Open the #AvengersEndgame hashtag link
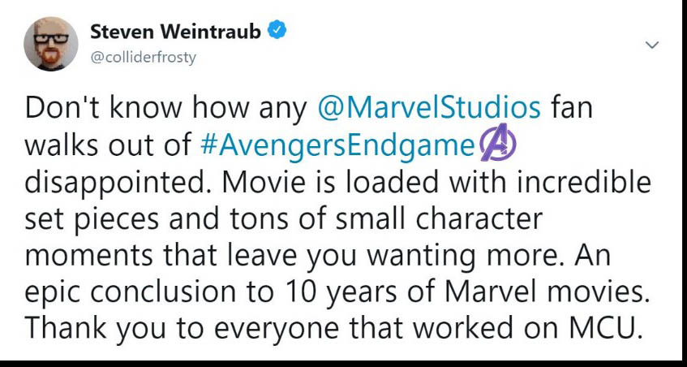The width and height of the screenshot is (687, 367). 336,145
